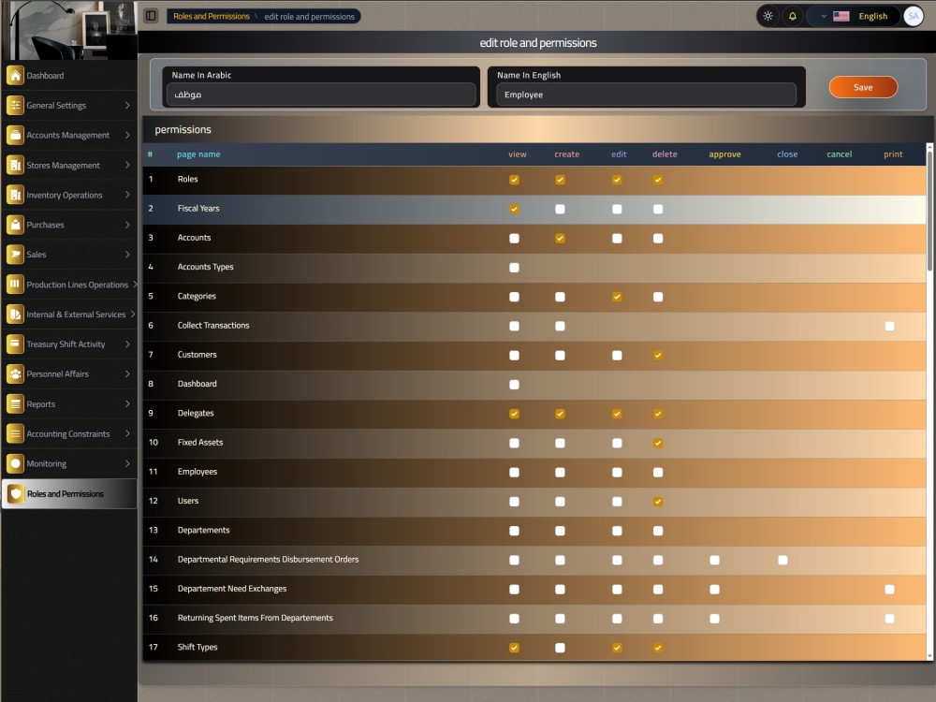Uncheck edit permission for Shift Types
This screenshot has width=936, height=702.
pos(617,648)
